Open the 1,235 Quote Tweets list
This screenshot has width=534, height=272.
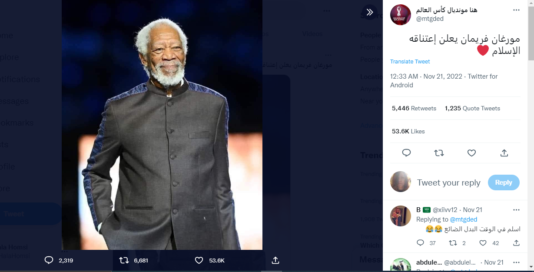point(472,108)
